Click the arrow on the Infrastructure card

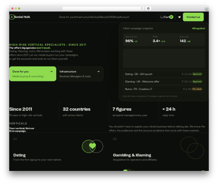point(99,71)
